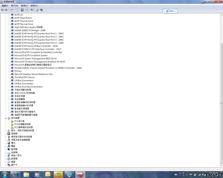Select UMBus Root Bus Enumerator
The height and width of the screenshot is (178, 223).
(29, 87)
